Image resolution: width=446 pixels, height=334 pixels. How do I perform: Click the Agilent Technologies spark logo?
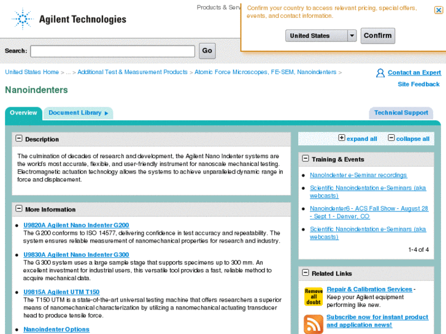coord(23,19)
